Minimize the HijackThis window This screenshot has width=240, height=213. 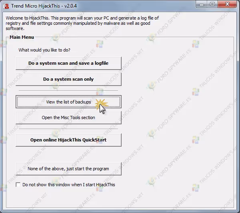point(202,4)
